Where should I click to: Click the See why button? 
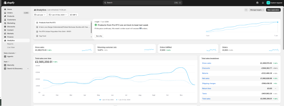99,36
